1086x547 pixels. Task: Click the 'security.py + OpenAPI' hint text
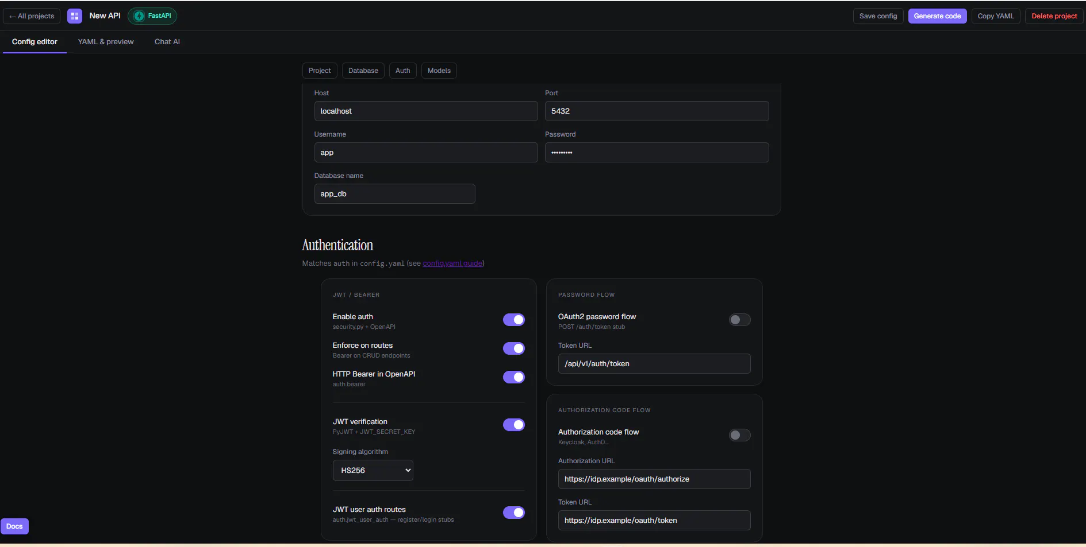click(364, 327)
